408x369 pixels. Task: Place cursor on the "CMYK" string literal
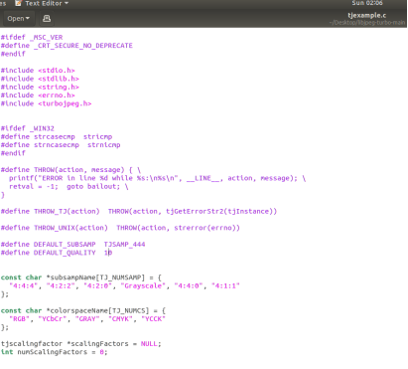tap(121, 319)
